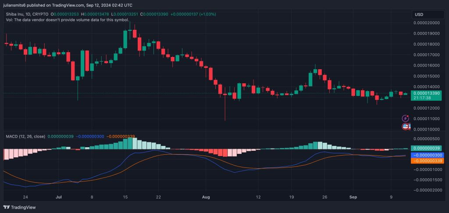Image resolution: width=449 pixels, height=213 pixels.
Task: Click the published by juliansmits6 header text
Action: click(x=68, y=5)
